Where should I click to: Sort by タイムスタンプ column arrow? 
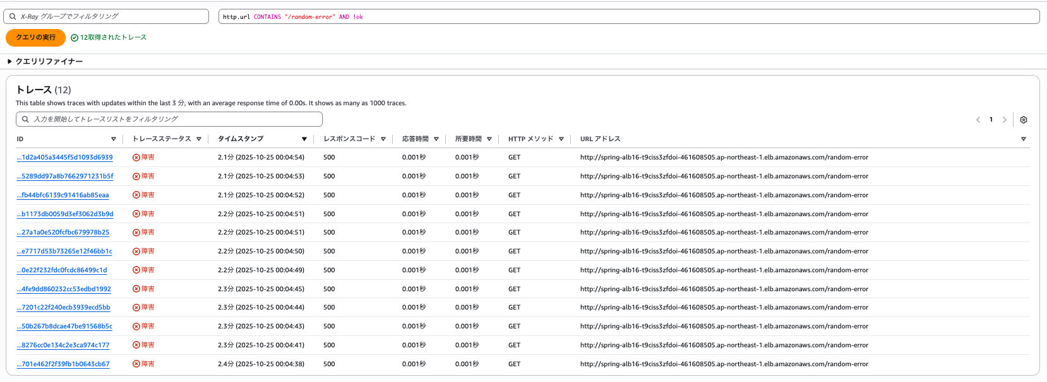coord(304,139)
